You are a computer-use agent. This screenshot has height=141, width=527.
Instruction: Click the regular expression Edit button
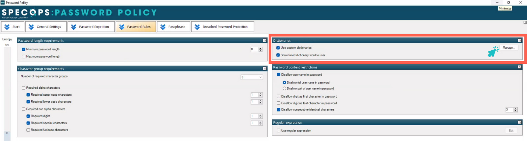(x=511, y=130)
